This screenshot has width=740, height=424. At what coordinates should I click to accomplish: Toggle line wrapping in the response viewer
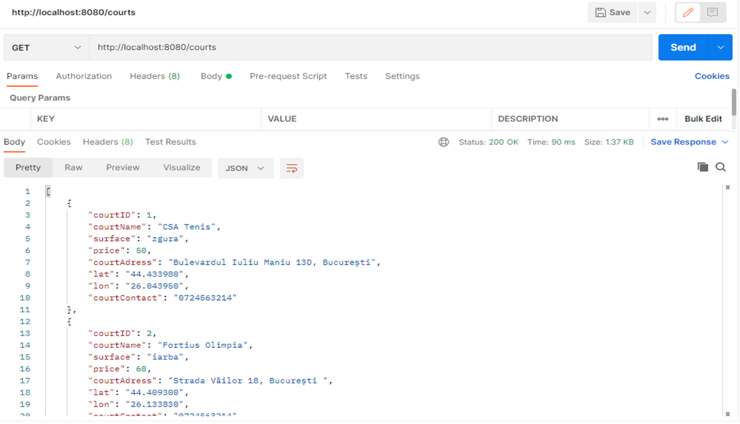pyautogui.click(x=291, y=167)
